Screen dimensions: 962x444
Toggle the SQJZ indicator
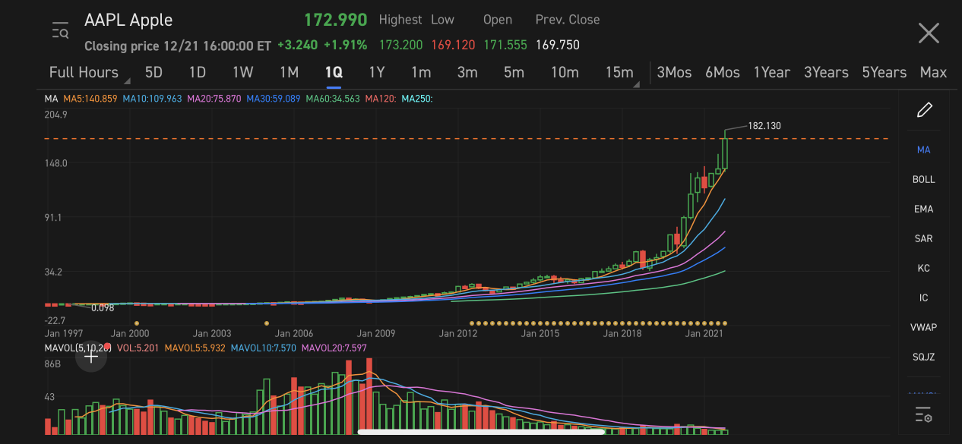[x=923, y=357]
